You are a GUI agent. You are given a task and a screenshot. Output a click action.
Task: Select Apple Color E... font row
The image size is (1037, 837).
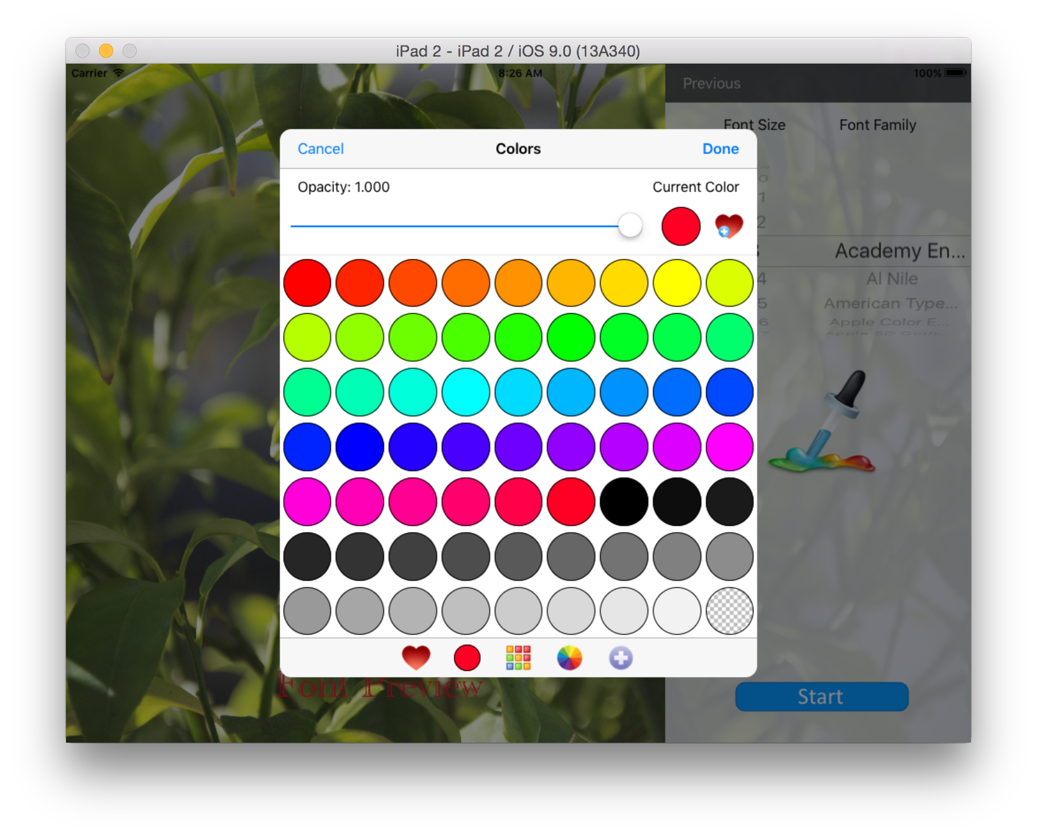point(889,322)
